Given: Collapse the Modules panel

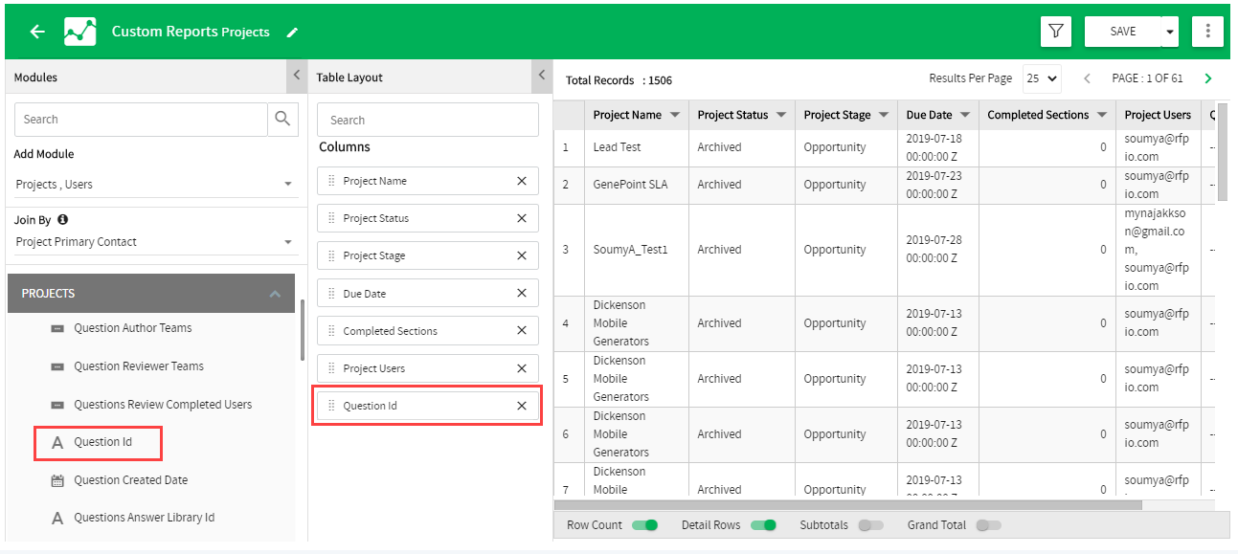Looking at the screenshot, I should pyautogui.click(x=295, y=75).
